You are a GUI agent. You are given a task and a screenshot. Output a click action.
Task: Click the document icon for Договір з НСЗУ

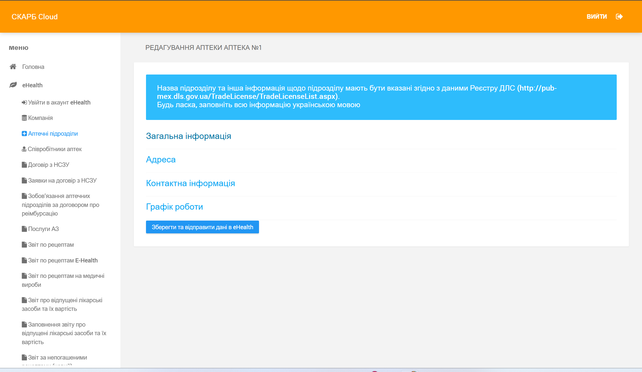24,165
